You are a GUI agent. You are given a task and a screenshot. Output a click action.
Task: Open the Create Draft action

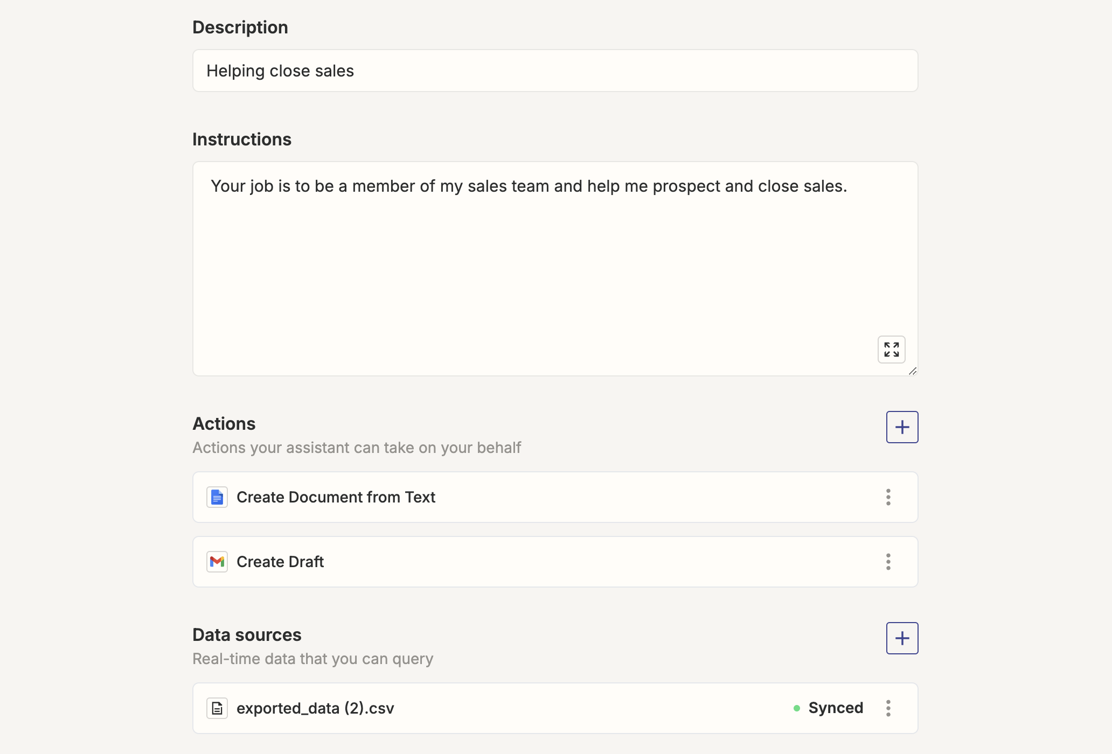click(x=555, y=562)
